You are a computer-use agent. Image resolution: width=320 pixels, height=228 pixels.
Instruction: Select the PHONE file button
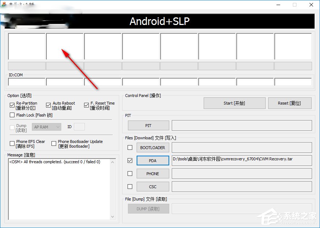pos(153,173)
